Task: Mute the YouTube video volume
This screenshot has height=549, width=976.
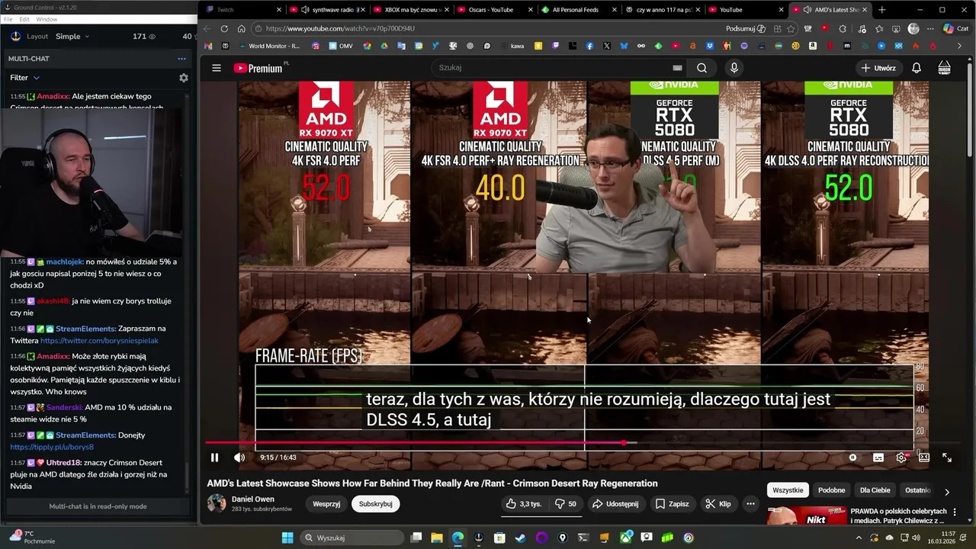Action: click(x=239, y=457)
